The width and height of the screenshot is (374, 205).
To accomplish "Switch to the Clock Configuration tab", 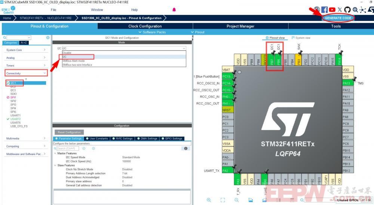I will pyautogui.click(x=145, y=26).
